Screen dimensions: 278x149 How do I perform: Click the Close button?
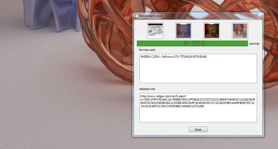[x=198, y=130]
